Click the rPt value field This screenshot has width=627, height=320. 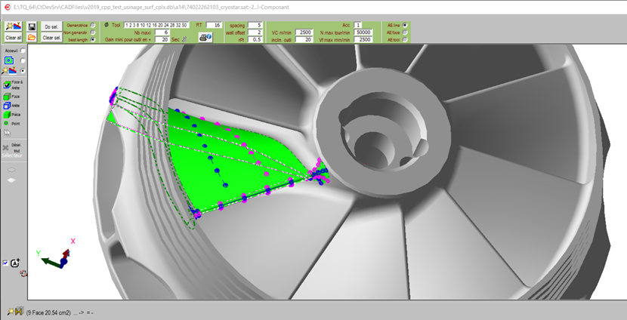tap(255, 39)
